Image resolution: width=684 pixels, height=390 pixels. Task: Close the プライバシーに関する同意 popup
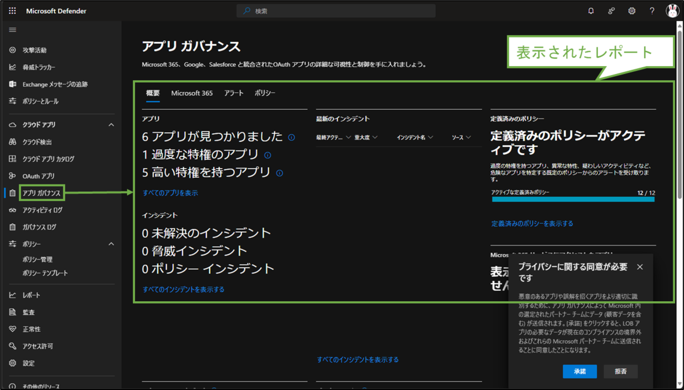pos(640,267)
